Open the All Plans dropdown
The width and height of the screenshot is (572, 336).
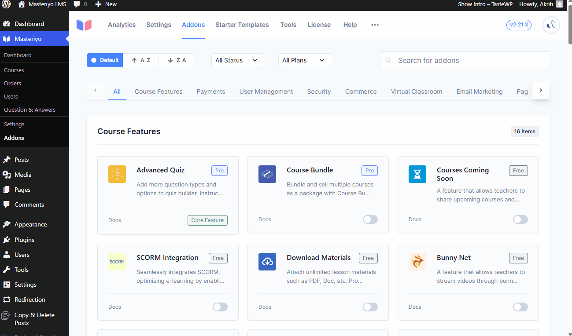pos(305,60)
